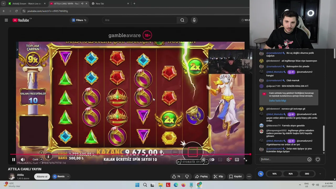Mute the ATTILA CANLI YAYIN tab audio
Screen dimensions: 336x189
point(82,4)
